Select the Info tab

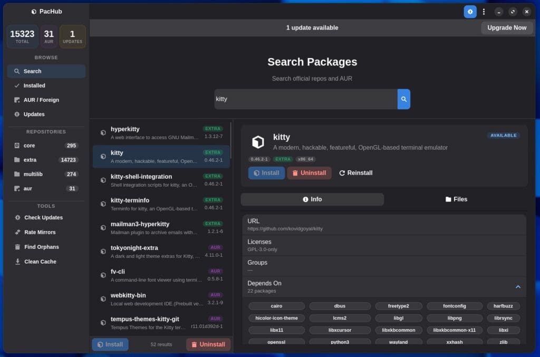(312, 199)
